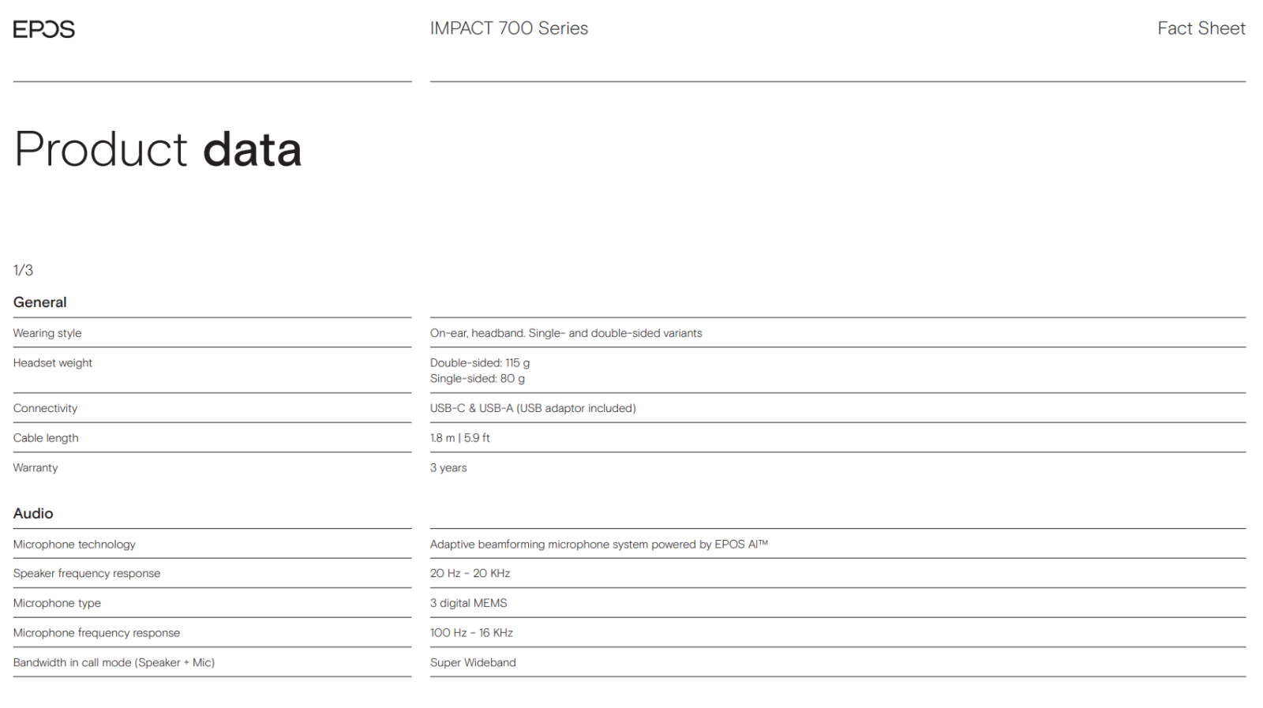Image resolution: width=1263 pixels, height=708 pixels.
Task: Click 'USB-C & USB-A (USB adaptor included)'
Action: click(533, 408)
